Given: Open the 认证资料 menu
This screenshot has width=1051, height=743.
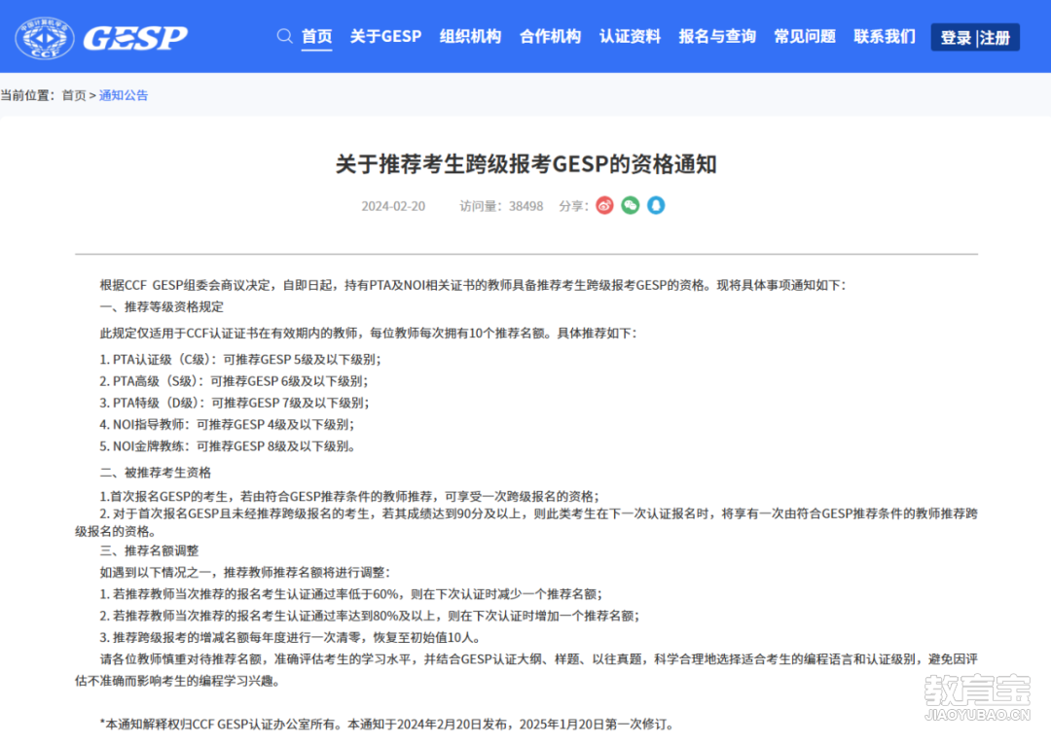Looking at the screenshot, I should pos(630,36).
